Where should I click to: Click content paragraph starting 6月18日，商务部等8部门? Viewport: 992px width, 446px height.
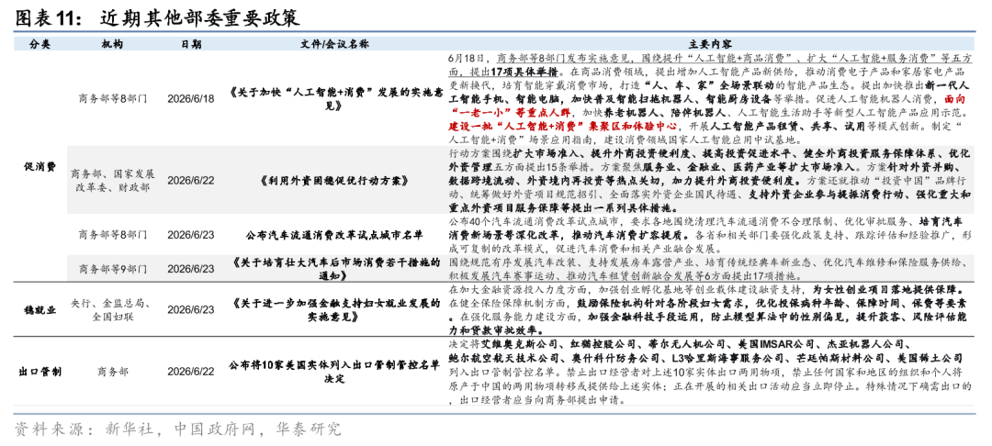point(710,98)
